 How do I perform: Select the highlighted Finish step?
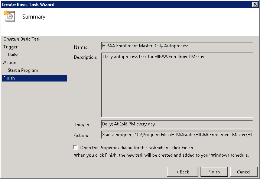pyautogui.click(x=35, y=78)
